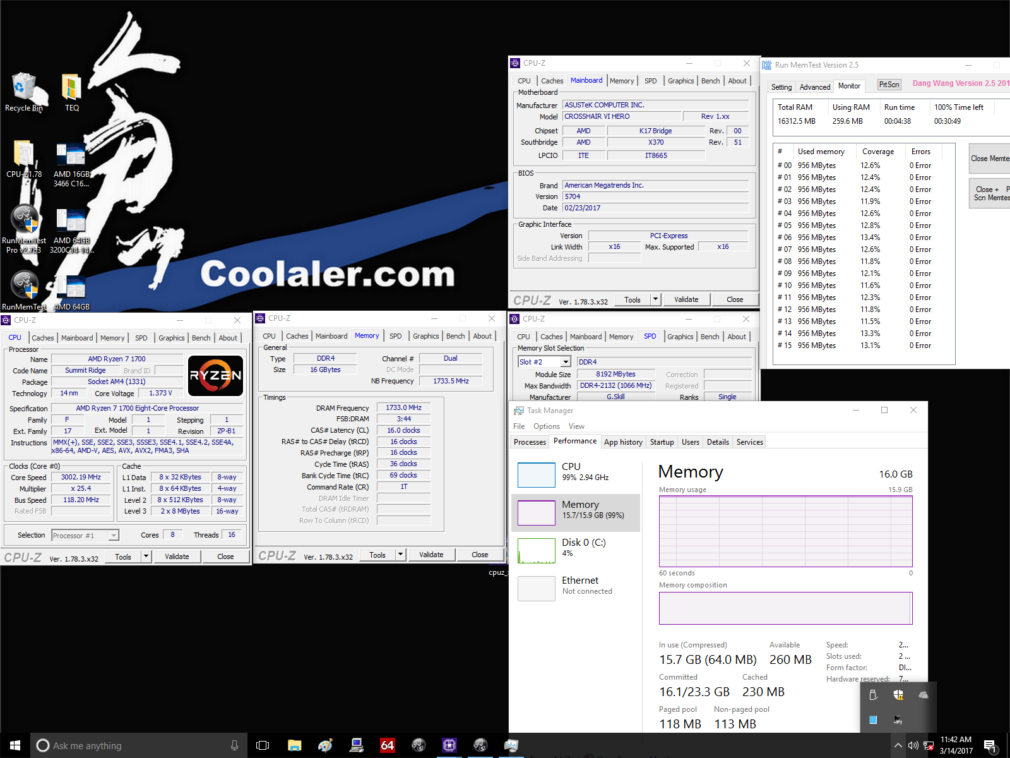Click the computer monitor taskbar icon
This screenshot has width=1010, height=758.
tap(356, 745)
